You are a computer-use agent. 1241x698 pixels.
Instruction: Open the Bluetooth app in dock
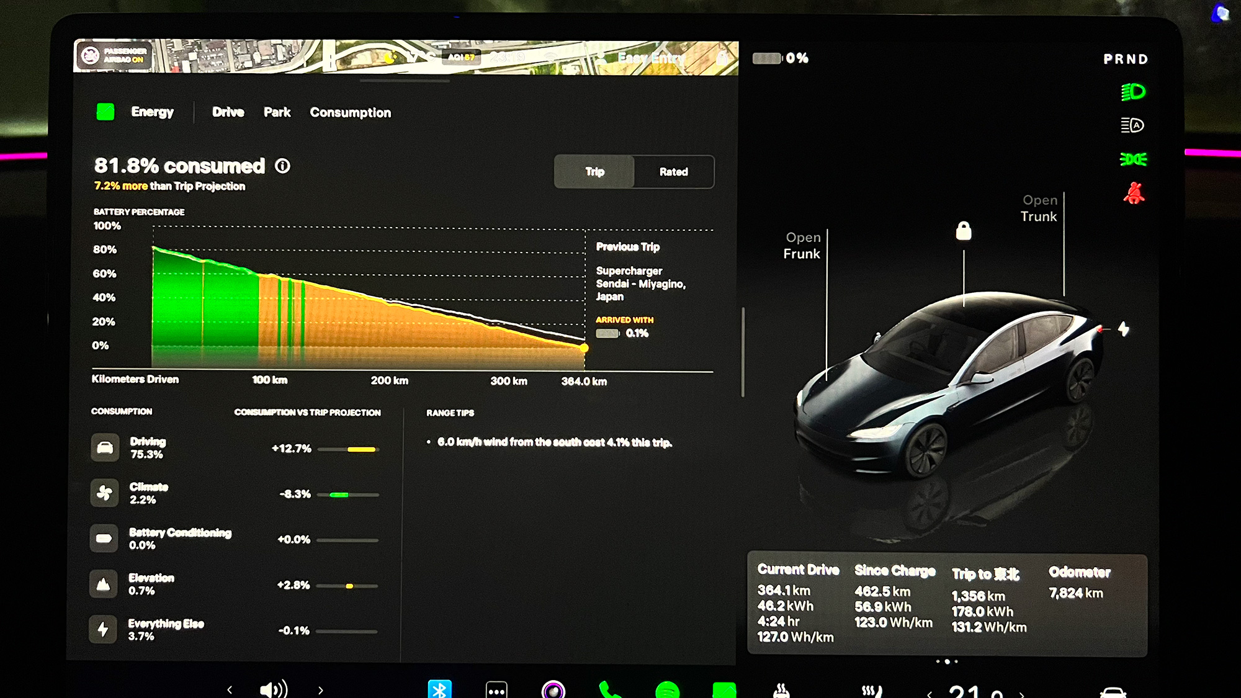(439, 689)
